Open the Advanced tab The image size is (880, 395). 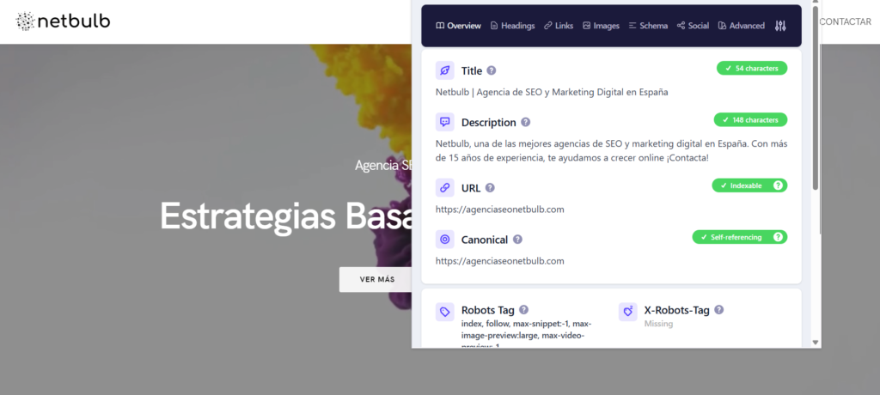742,26
